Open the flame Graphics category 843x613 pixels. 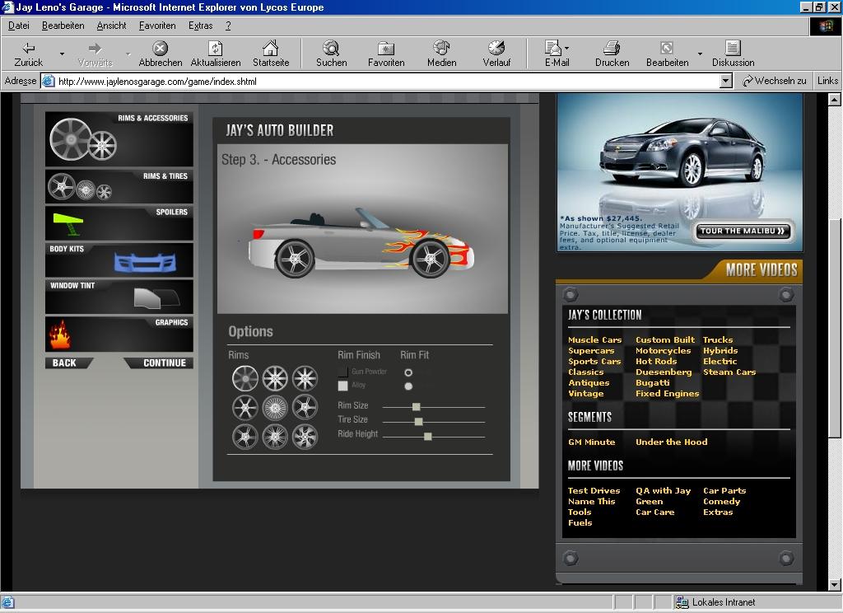click(119, 335)
